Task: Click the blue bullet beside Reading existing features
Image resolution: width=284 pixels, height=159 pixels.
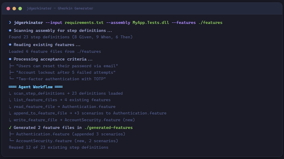Action: (10, 45)
